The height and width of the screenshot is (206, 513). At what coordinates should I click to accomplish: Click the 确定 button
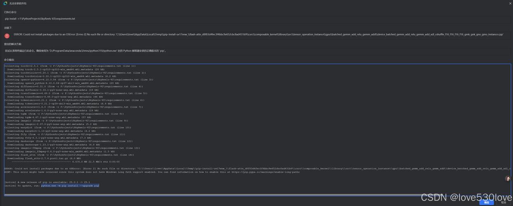pos(487,202)
